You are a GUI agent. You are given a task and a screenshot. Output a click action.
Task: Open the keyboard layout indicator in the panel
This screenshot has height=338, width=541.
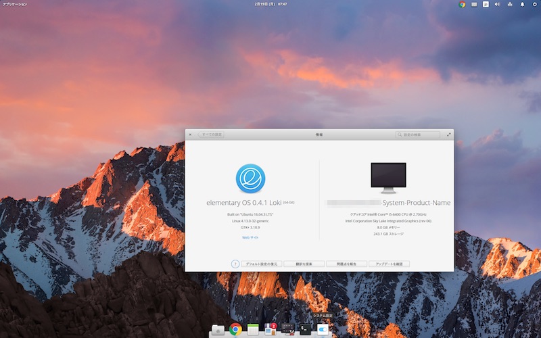pos(474,4)
